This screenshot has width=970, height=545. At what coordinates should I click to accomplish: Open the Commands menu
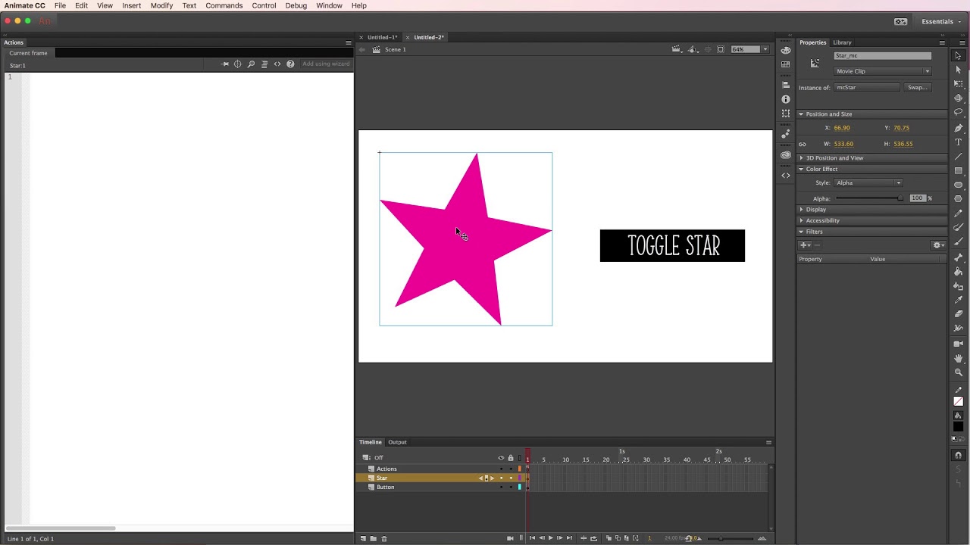tap(224, 5)
